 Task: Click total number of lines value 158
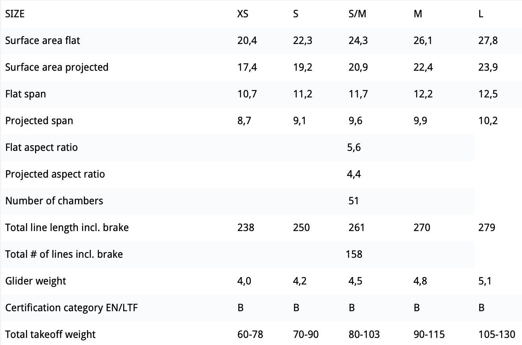click(354, 254)
